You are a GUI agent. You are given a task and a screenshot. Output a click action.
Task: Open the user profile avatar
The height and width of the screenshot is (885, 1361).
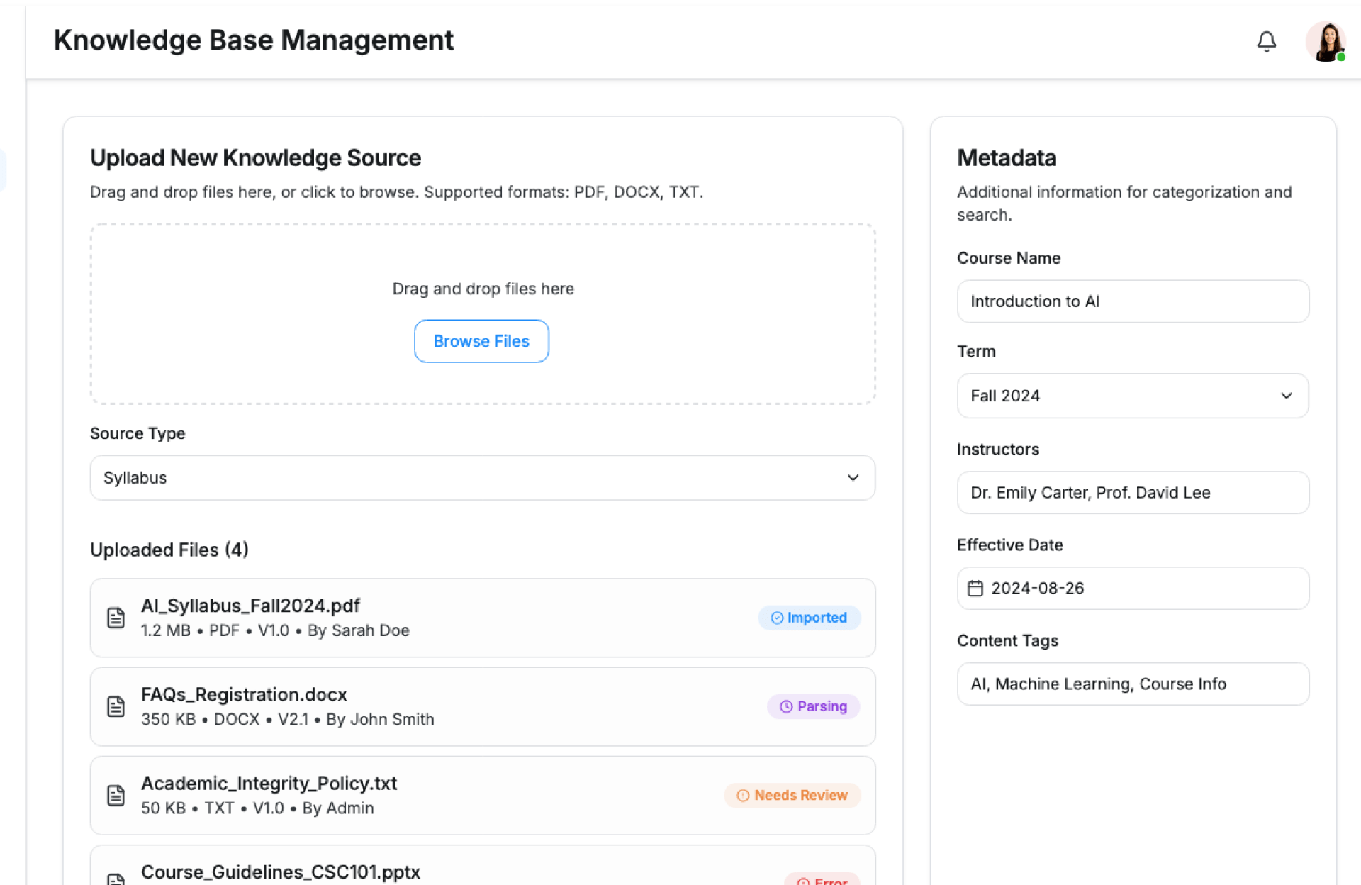[1325, 41]
